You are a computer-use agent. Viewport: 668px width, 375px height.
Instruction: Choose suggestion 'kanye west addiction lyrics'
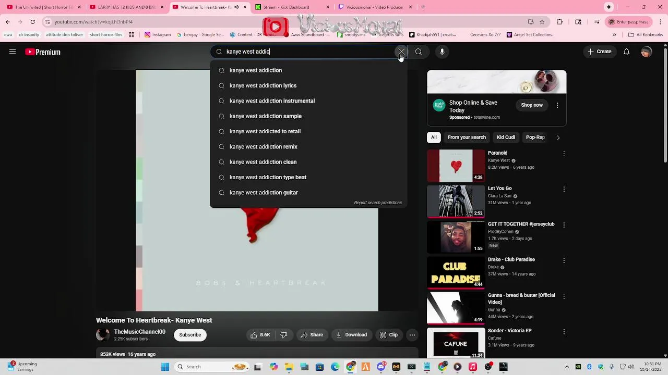[308, 85]
